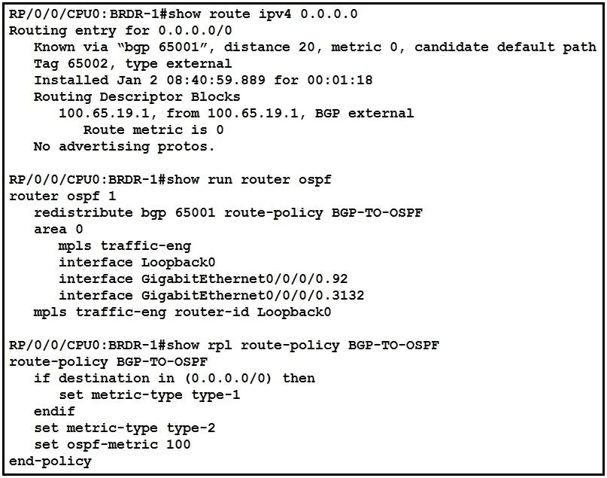Viewport: 607px width, 478px height.
Task: Click the 'show run router ospf' command
Action: (249, 180)
